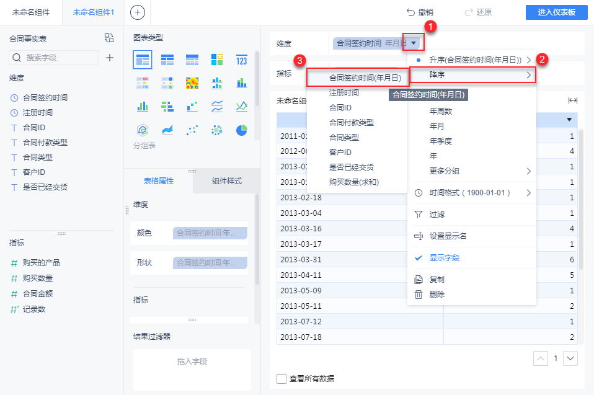Select the stacked column chart icon

click(x=242, y=83)
